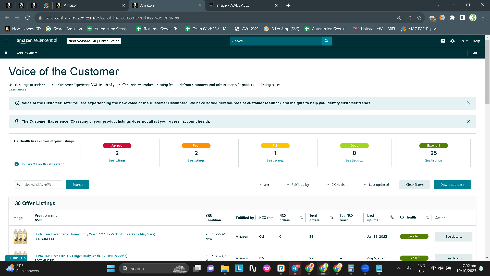
Task: Expand the Last updated filter dropdown
Action: pyautogui.click(x=376, y=185)
